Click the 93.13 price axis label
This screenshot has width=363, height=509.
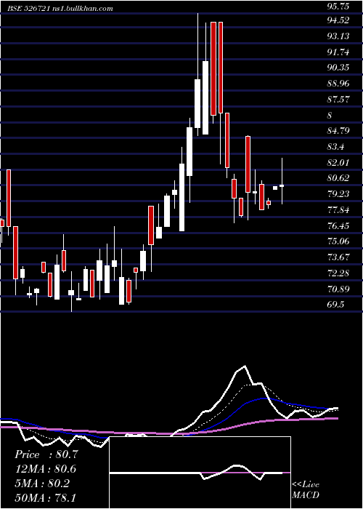(x=338, y=36)
